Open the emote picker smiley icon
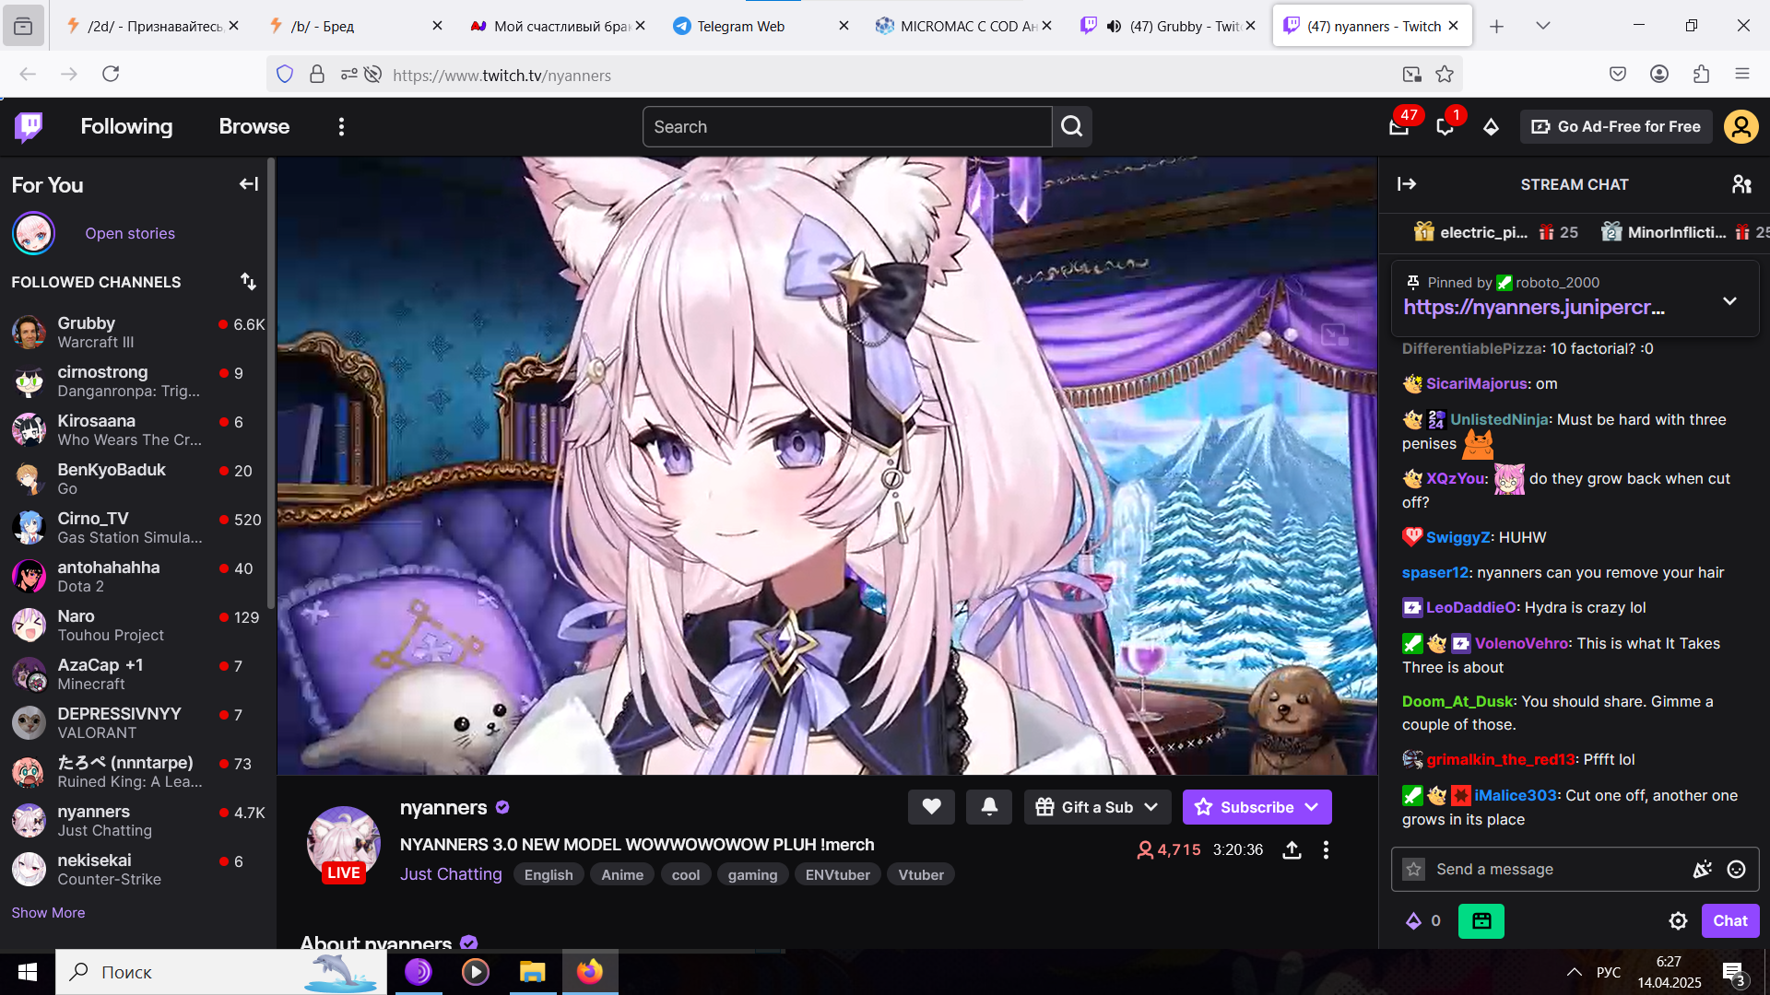This screenshot has width=1770, height=995. pyautogui.click(x=1736, y=870)
